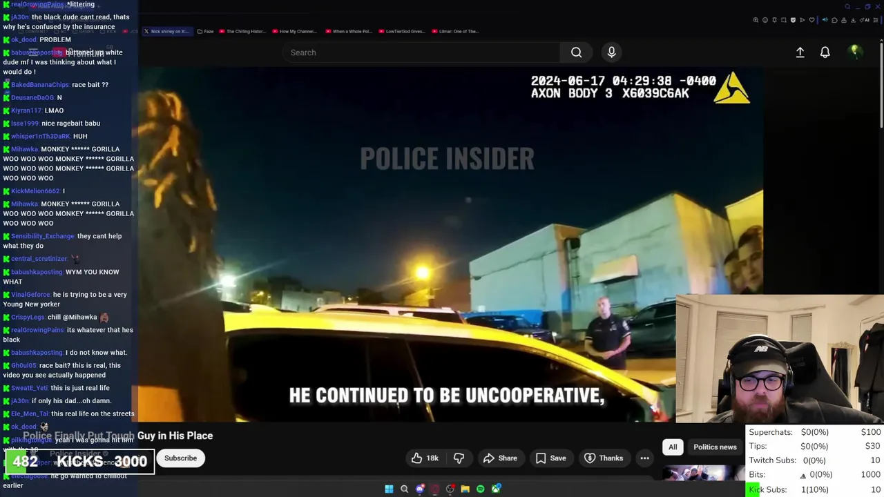Click the browser zoom magnifier toolbar icon
Image resolution: width=884 pixels, height=497 pixels.
[x=756, y=20]
